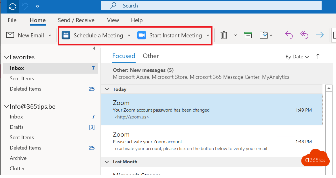Switch to the Other inbox tab

[x=151, y=56]
